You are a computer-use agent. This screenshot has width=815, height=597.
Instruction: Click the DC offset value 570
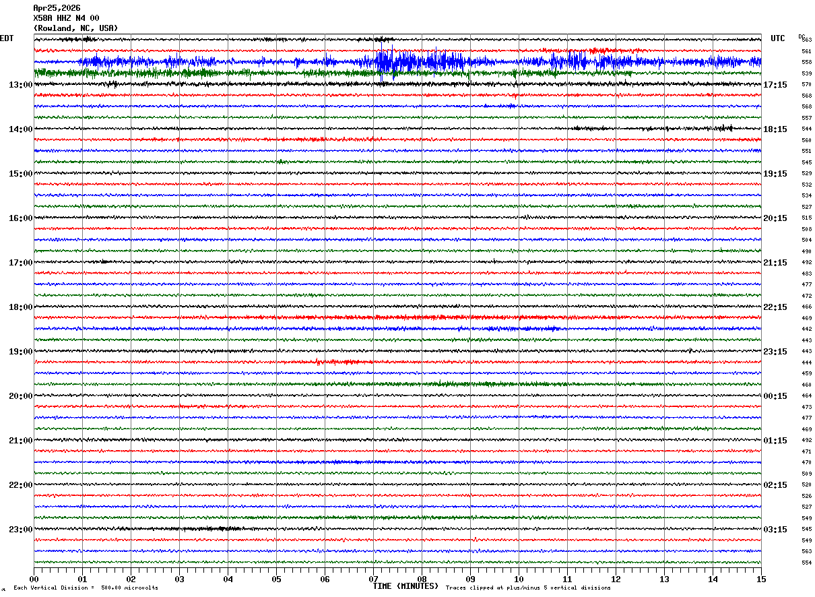pyautogui.click(x=806, y=85)
